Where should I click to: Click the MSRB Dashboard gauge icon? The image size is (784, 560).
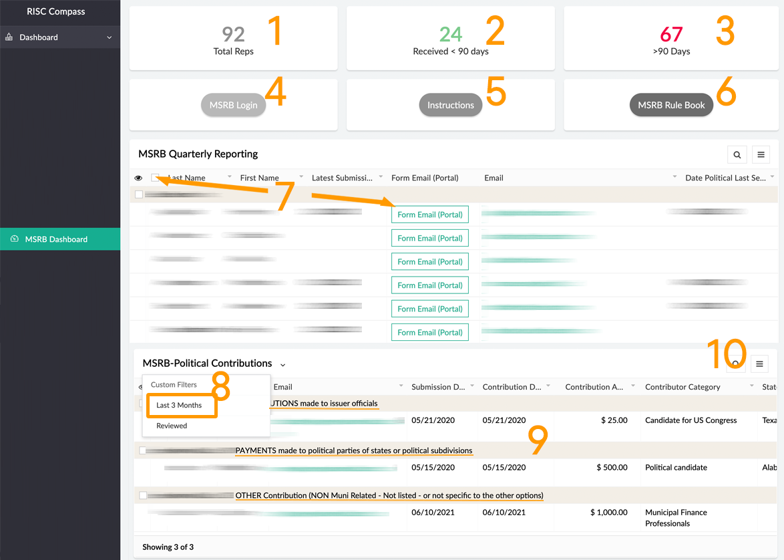[15, 239]
